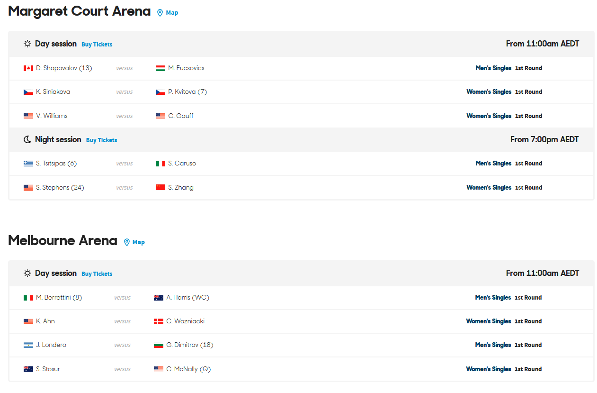The height and width of the screenshot is (393, 597).
Task: Buy Tickets for Margaret Court Day session
Action: 97,45
